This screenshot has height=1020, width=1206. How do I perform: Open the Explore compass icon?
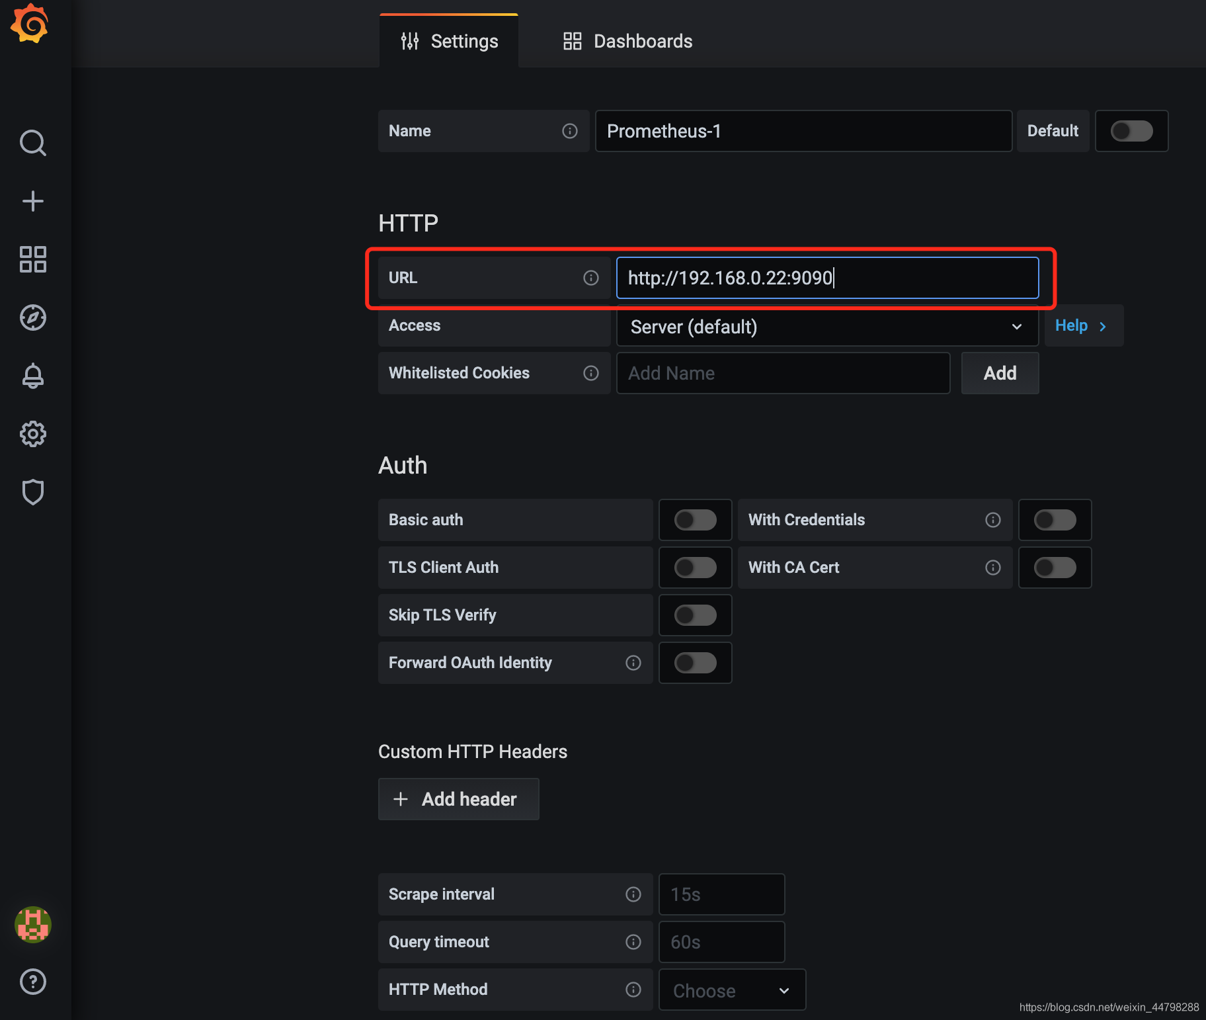32,318
